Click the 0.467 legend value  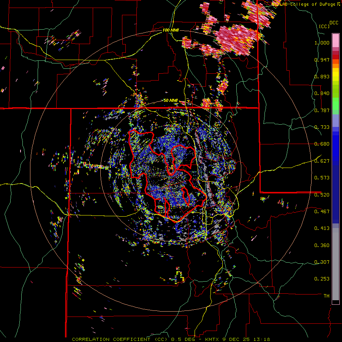(x=322, y=211)
